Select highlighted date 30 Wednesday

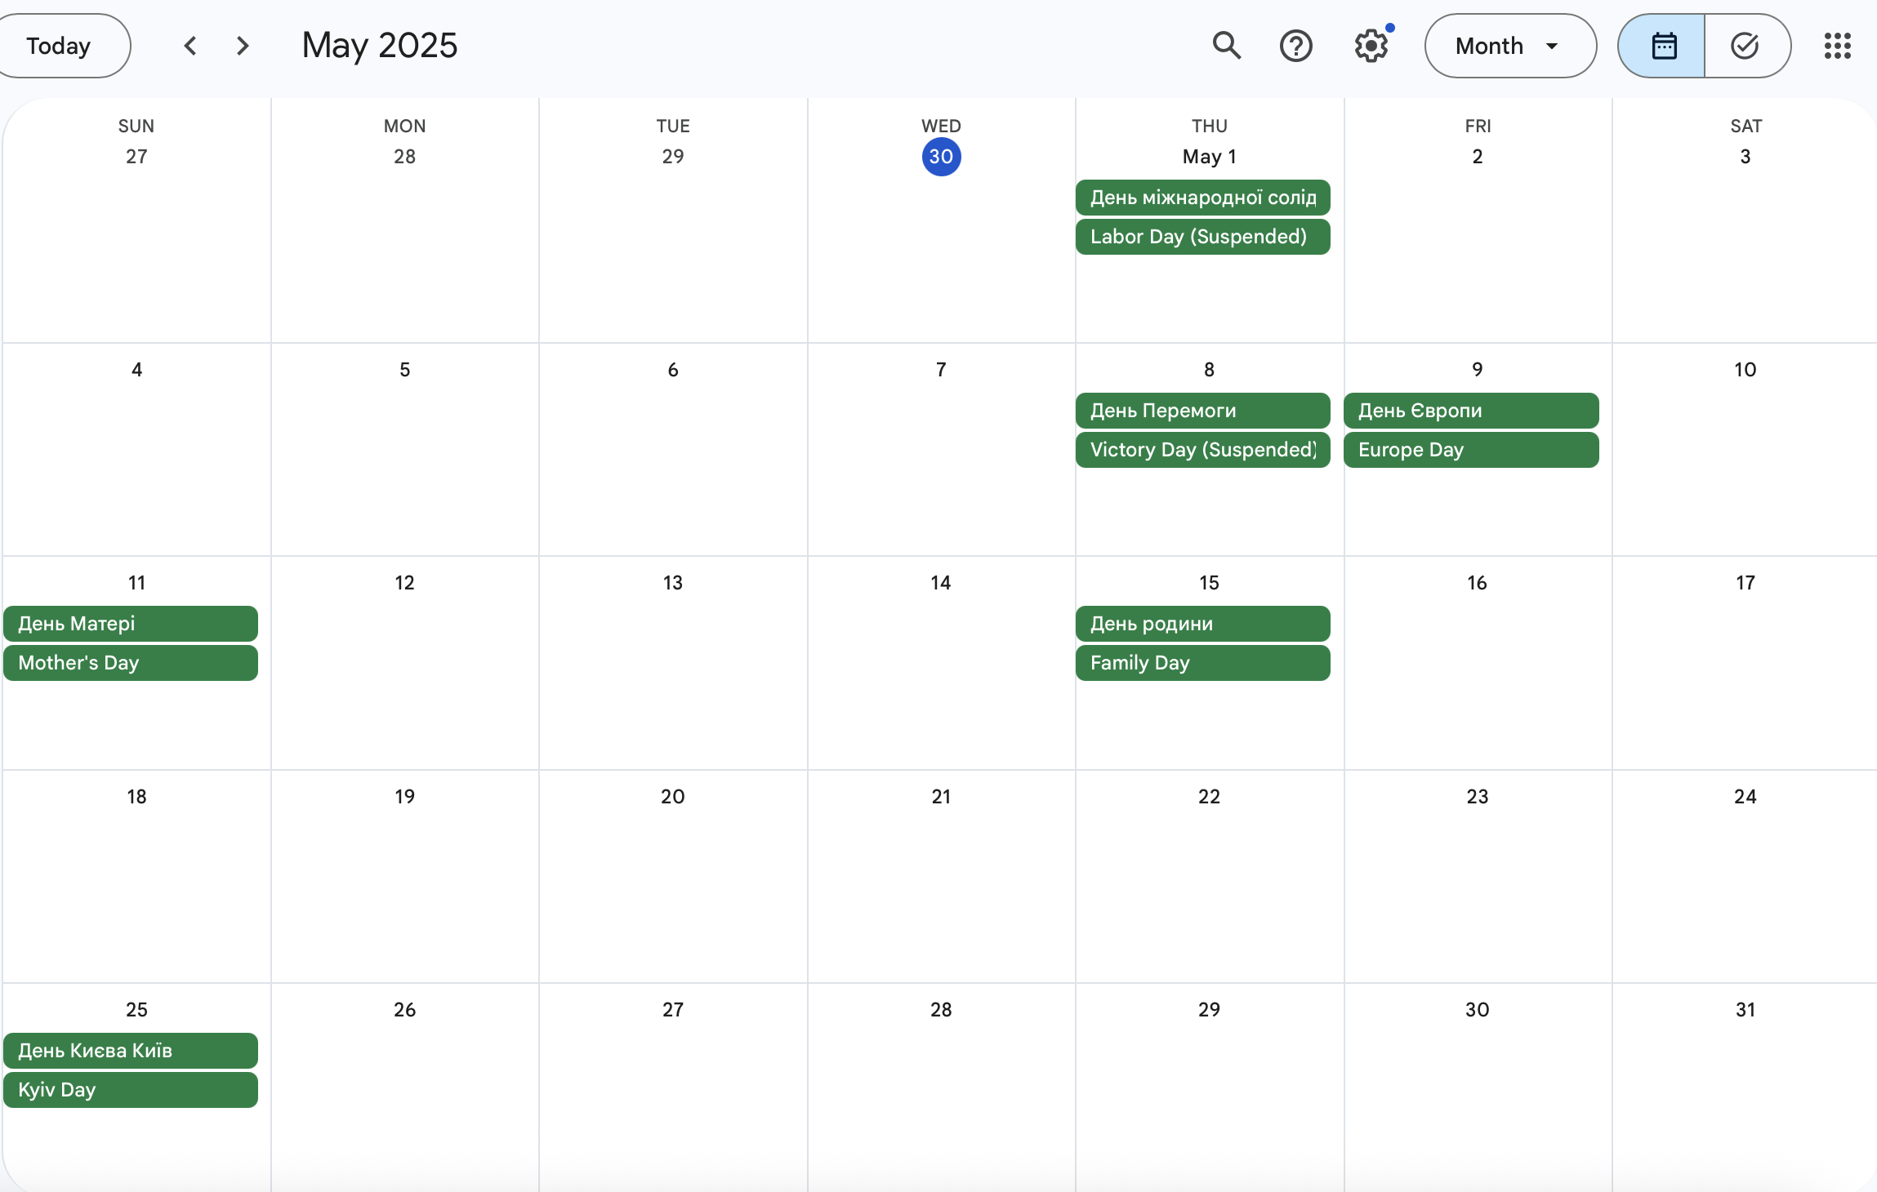click(941, 157)
